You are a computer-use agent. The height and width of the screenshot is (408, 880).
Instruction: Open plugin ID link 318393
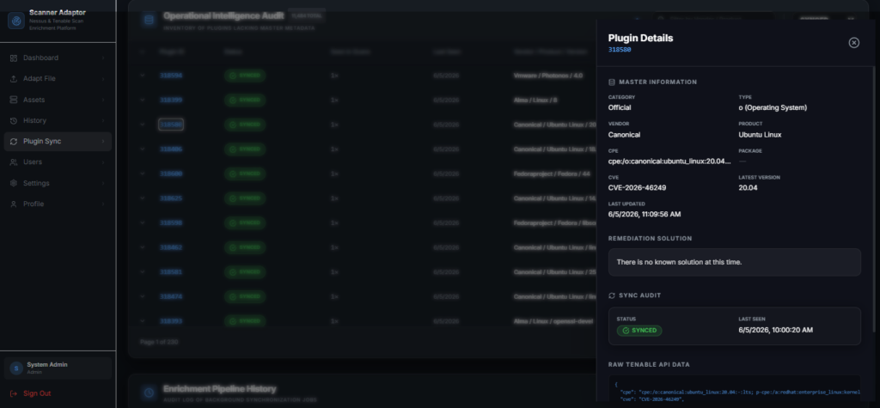171,321
